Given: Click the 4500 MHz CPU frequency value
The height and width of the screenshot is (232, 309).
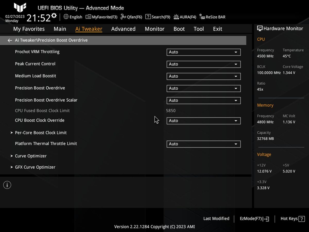Looking at the screenshot, I should [265, 56].
